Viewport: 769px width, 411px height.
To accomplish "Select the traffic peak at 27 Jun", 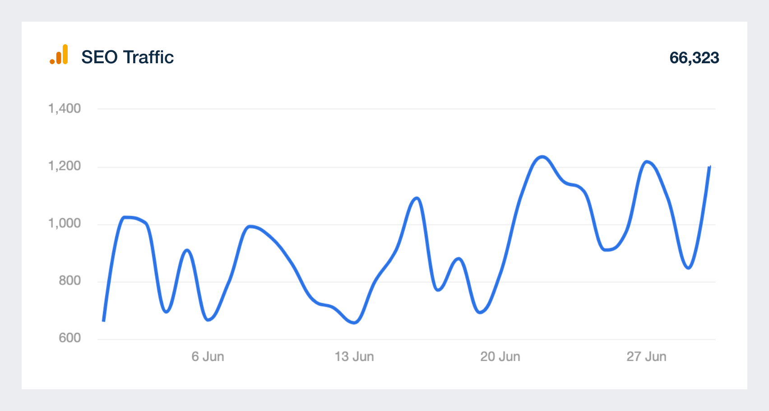I will [647, 162].
